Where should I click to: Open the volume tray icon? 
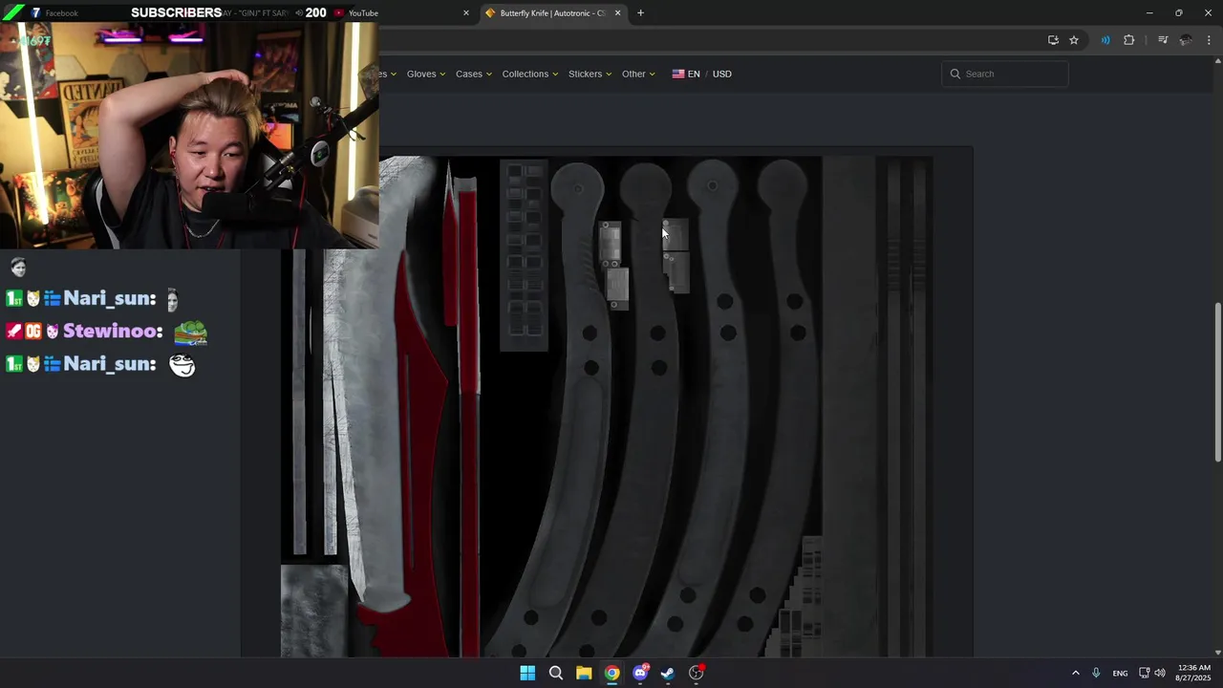(x=1160, y=673)
